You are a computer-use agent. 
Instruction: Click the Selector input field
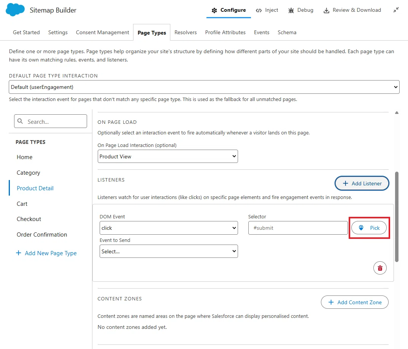pos(298,228)
